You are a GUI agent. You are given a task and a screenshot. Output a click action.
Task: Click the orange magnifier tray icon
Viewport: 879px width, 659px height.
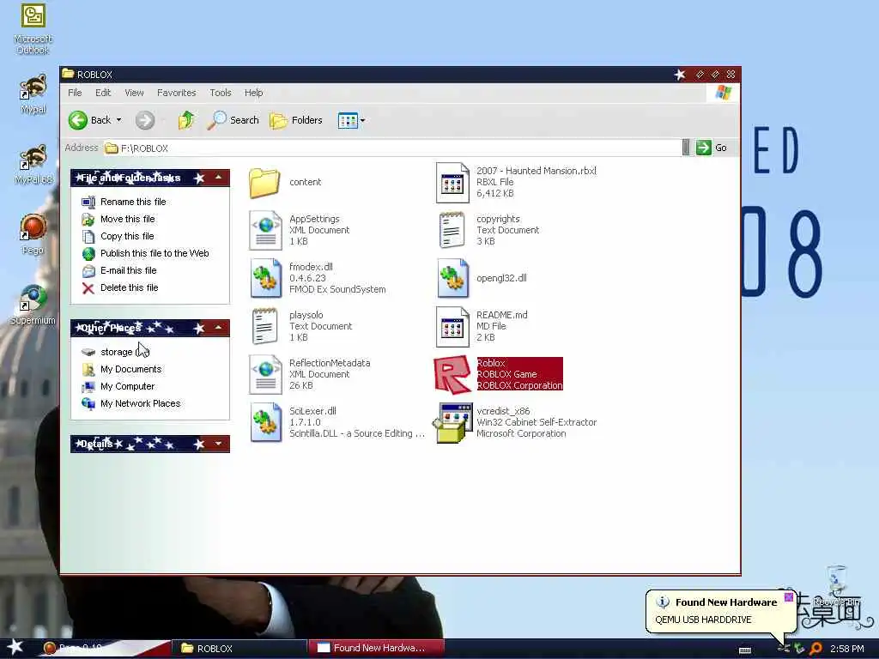click(816, 649)
